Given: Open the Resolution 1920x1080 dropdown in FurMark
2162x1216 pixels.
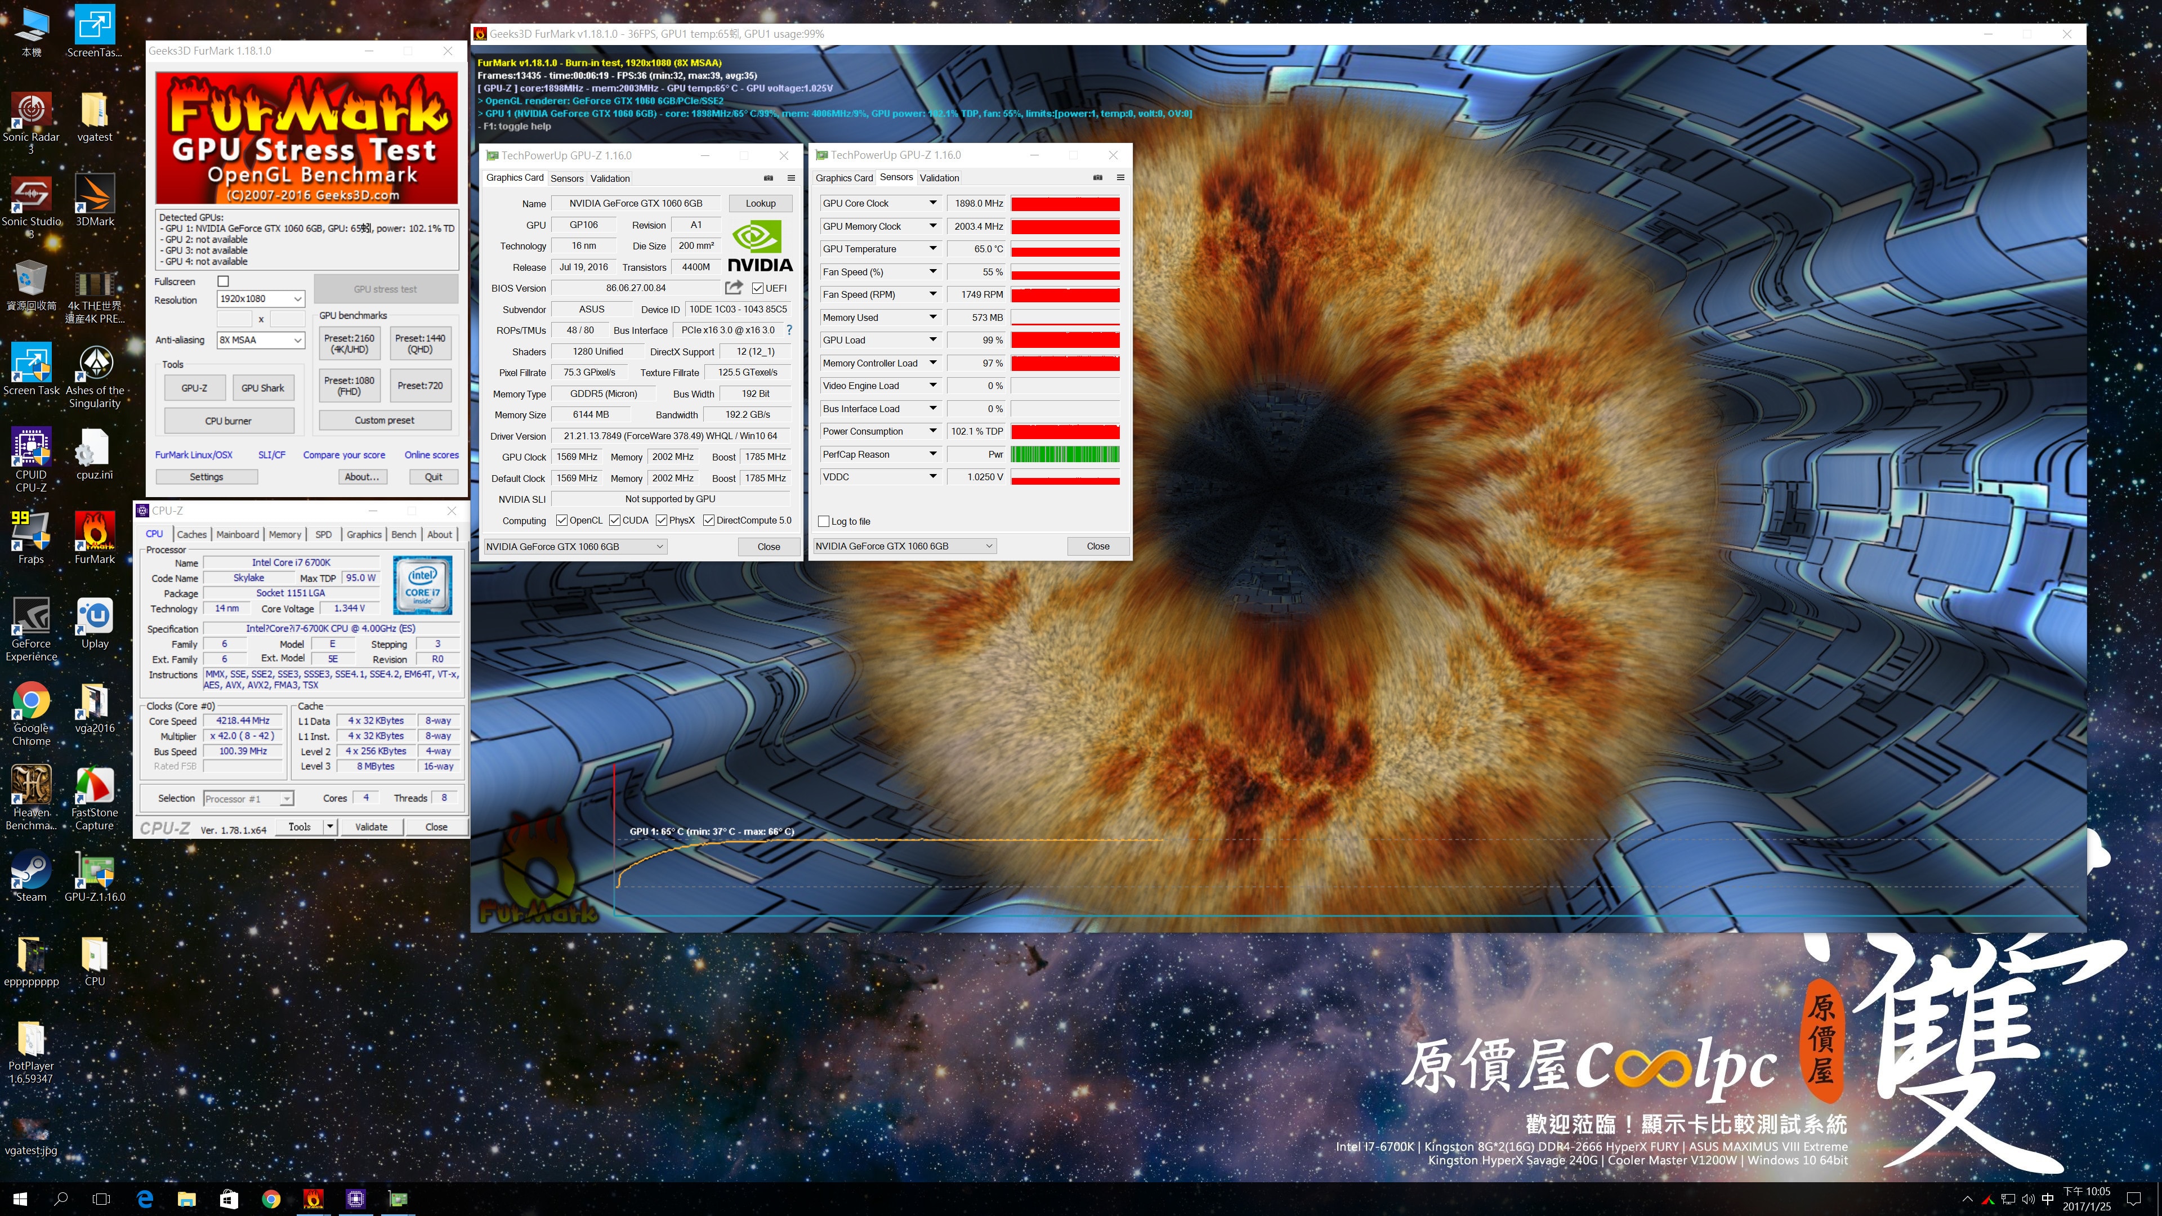Looking at the screenshot, I should tap(260, 299).
